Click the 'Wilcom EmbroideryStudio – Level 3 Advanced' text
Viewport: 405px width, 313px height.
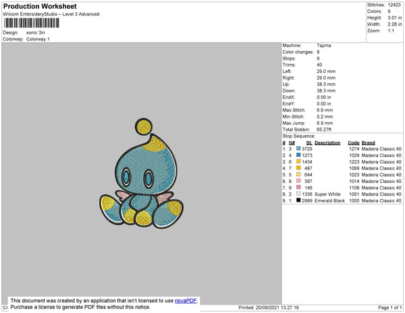click(51, 14)
